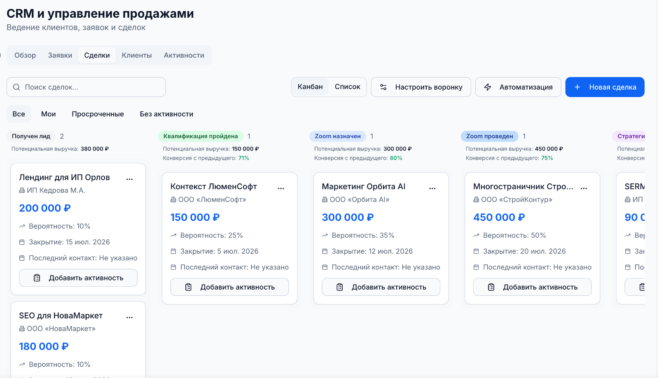Click the 71% conversion value

click(x=244, y=158)
